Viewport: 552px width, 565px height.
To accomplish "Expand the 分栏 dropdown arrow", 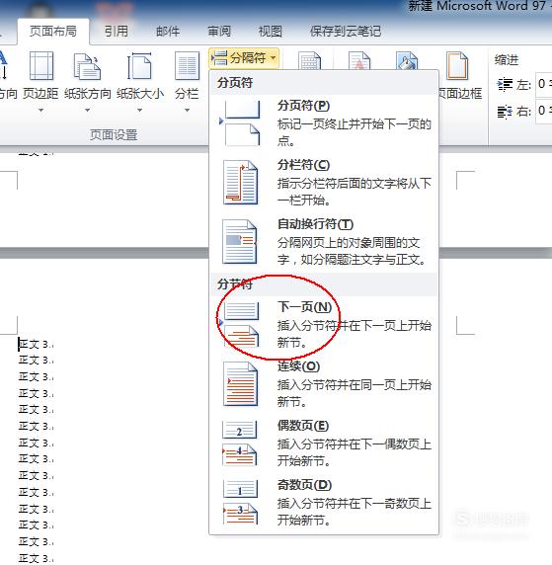I will (x=187, y=110).
